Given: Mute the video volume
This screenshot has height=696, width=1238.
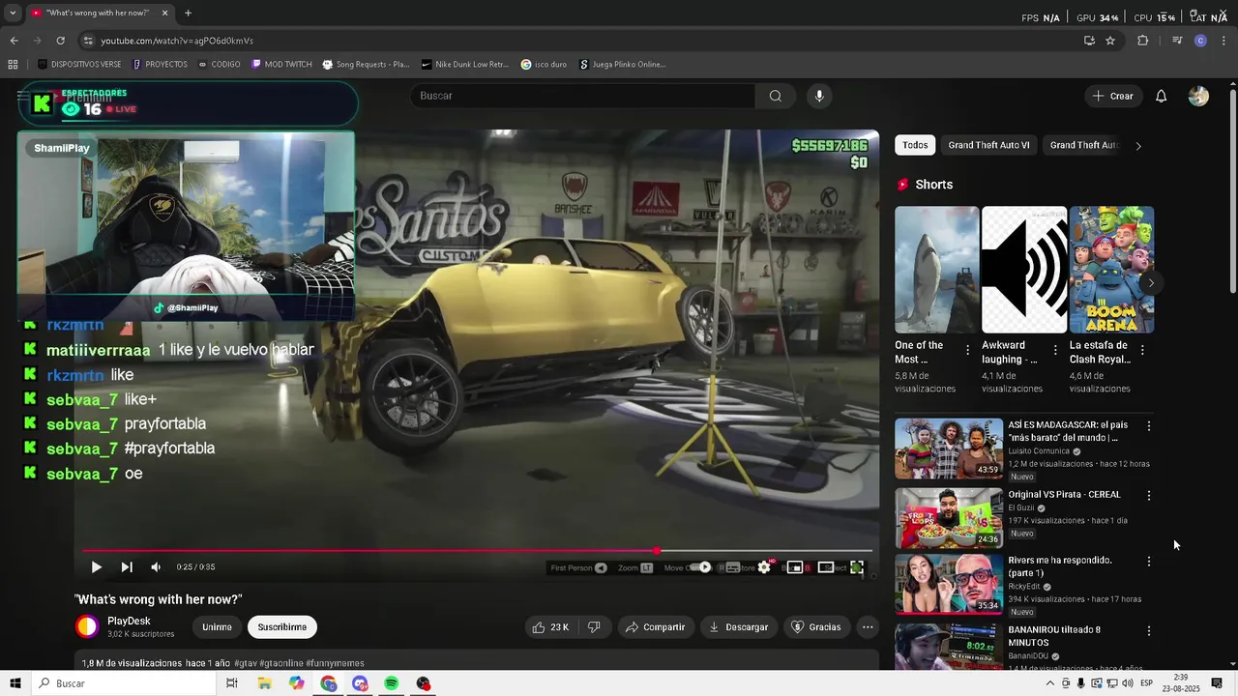Looking at the screenshot, I should point(156,567).
